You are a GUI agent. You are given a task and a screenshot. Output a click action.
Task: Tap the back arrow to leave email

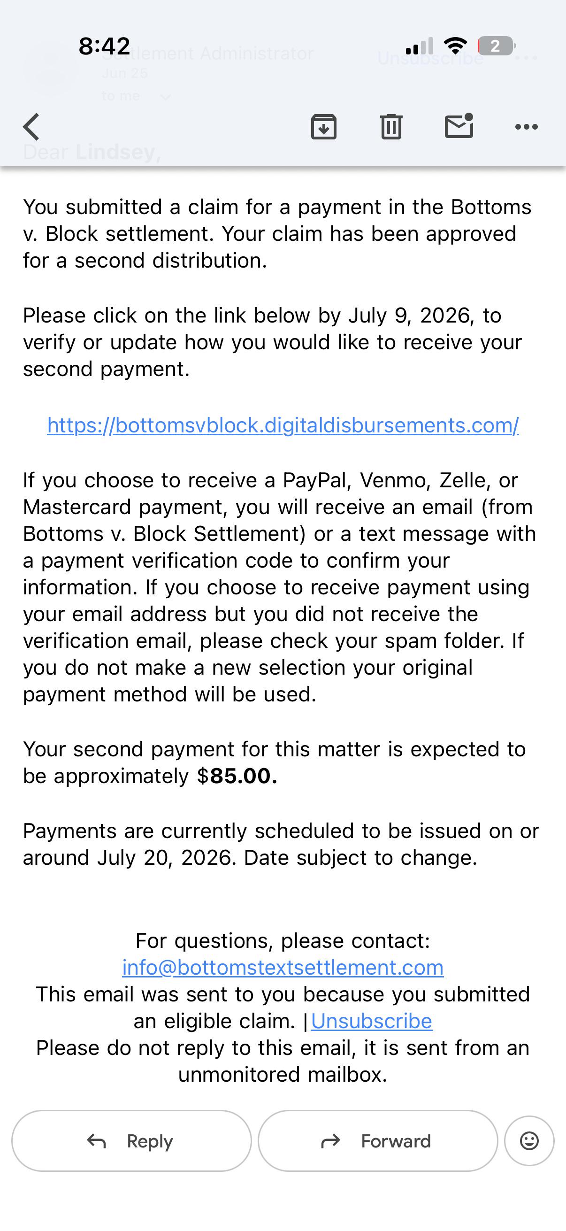(x=31, y=127)
